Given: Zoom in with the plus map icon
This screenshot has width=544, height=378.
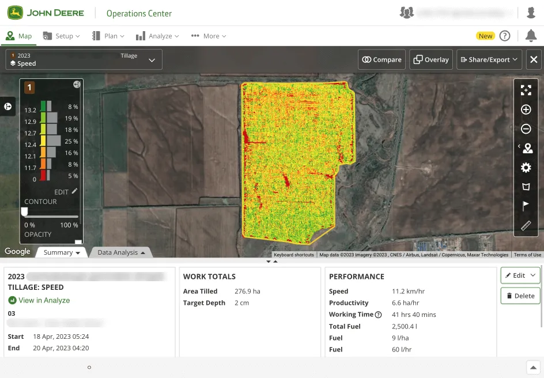Looking at the screenshot, I should point(526,109).
